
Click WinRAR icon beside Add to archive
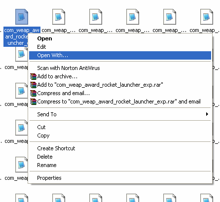(33, 76)
